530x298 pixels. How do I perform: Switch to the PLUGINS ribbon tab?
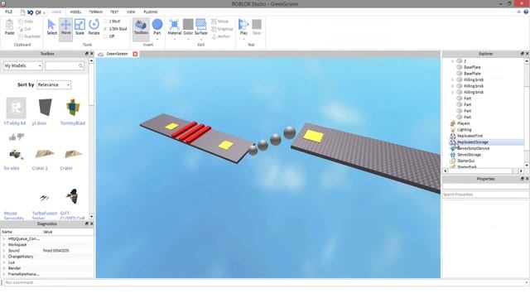click(x=151, y=12)
